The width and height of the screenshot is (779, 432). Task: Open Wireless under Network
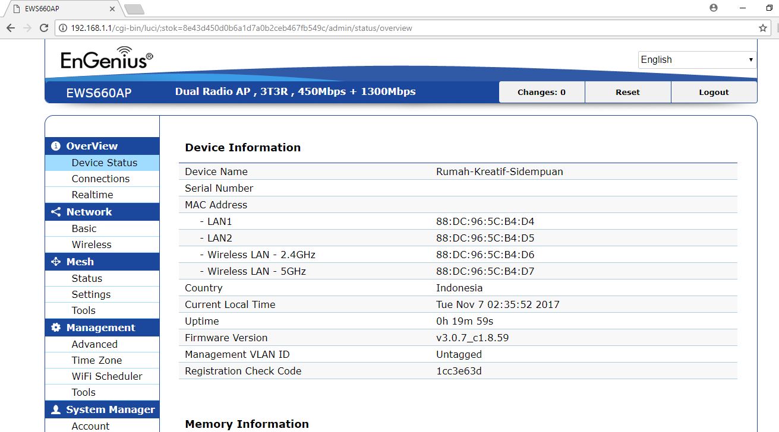pyautogui.click(x=102, y=244)
